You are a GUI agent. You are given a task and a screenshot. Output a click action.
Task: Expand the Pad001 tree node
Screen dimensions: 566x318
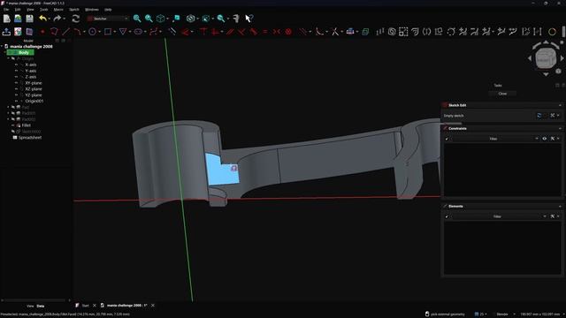(8, 113)
